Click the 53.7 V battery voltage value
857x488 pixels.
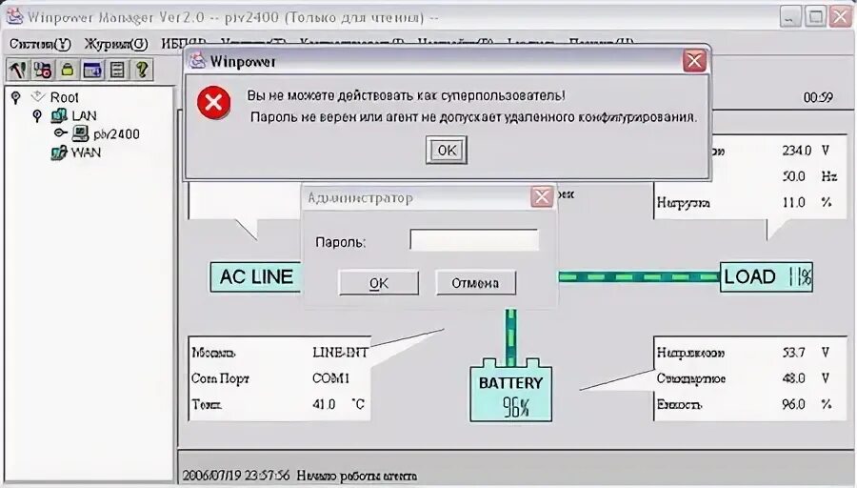tap(793, 353)
